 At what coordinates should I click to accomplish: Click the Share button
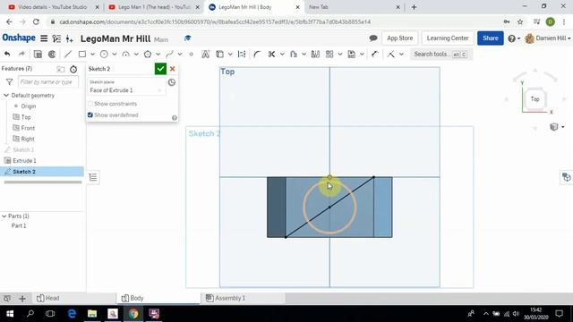click(490, 38)
